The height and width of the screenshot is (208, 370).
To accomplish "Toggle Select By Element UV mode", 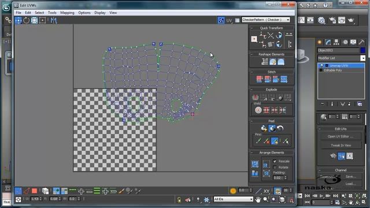I will pos(45,191).
